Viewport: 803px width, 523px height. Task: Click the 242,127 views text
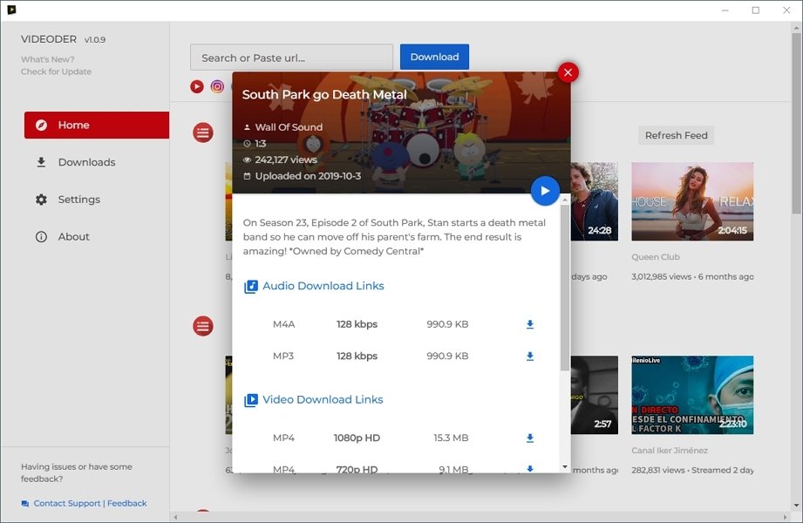(x=286, y=160)
